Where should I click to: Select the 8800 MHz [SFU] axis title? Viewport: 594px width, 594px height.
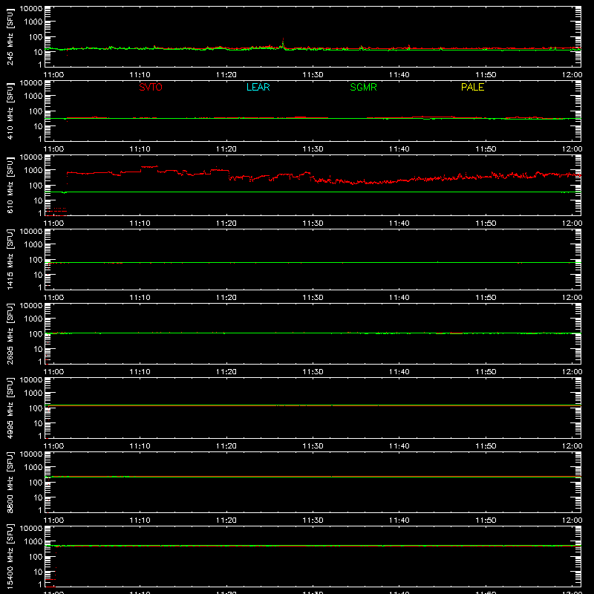[10, 483]
